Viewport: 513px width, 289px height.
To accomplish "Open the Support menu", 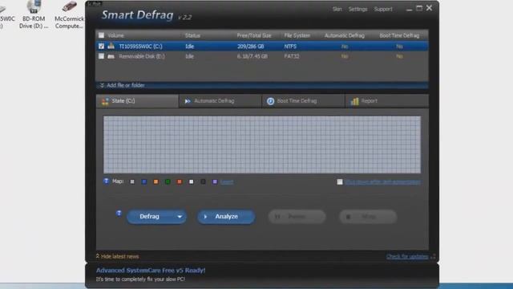I will [383, 9].
